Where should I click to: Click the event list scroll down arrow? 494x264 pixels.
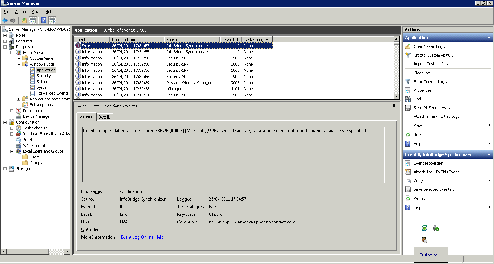397,96
